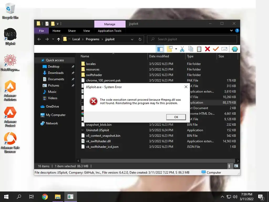
Task: Open the Application Tools tab
Action: point(110,31)
